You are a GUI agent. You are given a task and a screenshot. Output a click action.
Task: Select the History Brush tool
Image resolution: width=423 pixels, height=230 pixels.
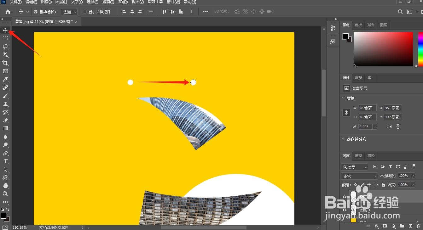5,112
